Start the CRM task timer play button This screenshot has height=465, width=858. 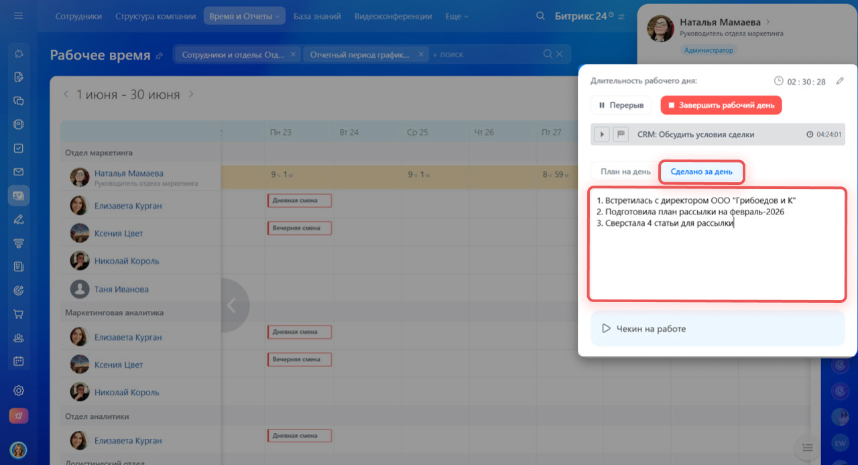[602, 134]
